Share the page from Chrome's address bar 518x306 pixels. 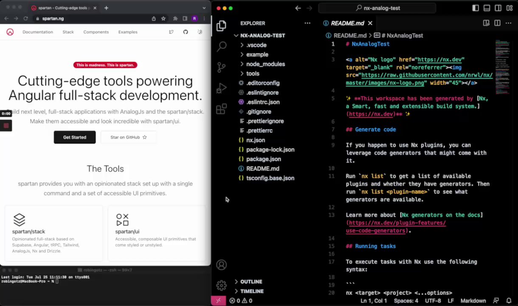[154, 18]
